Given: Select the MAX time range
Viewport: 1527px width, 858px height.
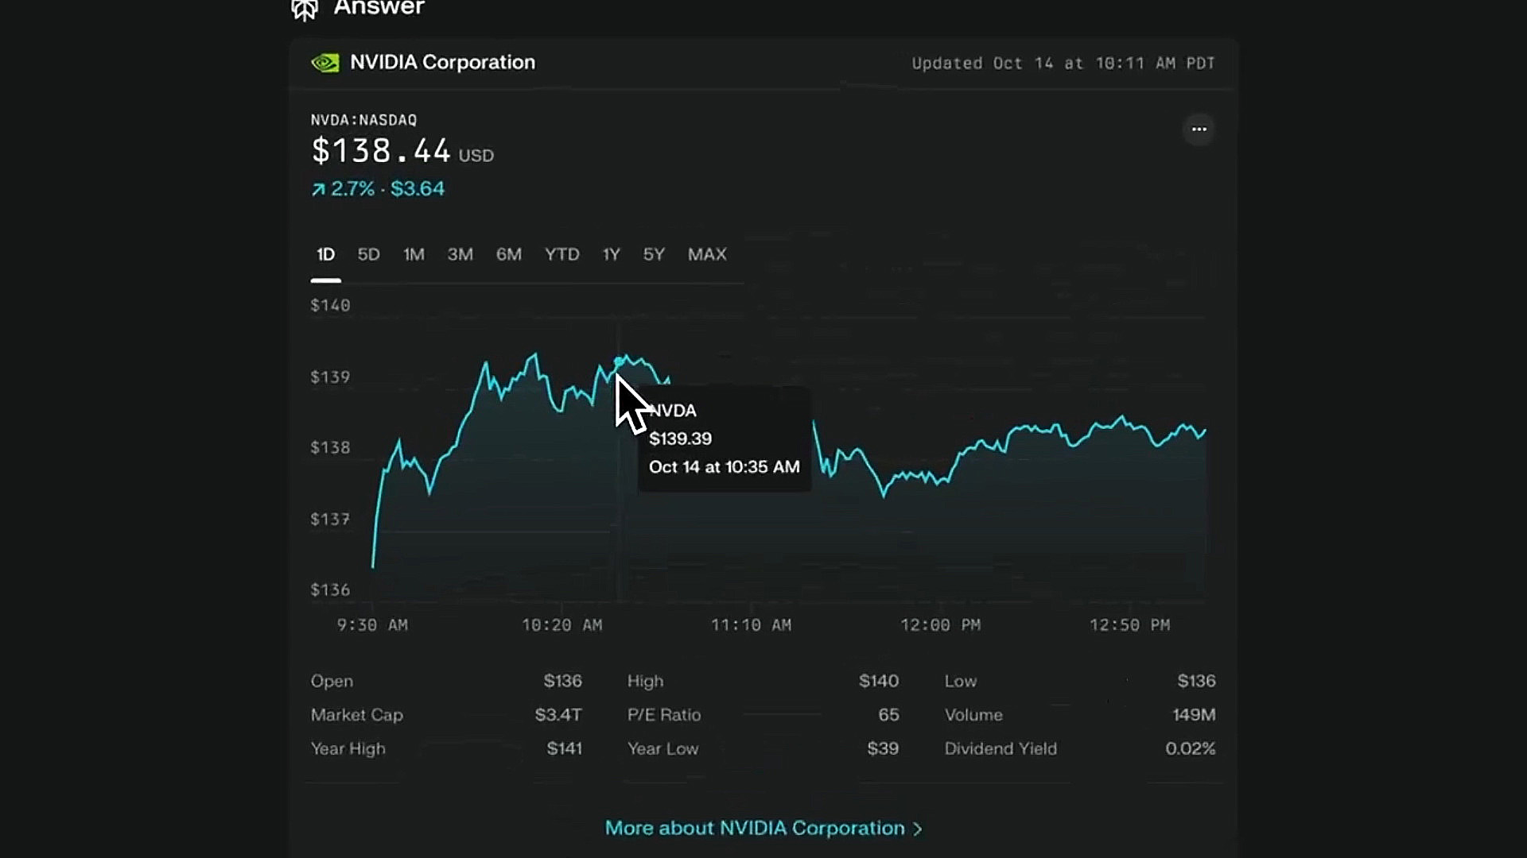Looking at the screenshot, I should pyautogui.click(x=707, y=254).
